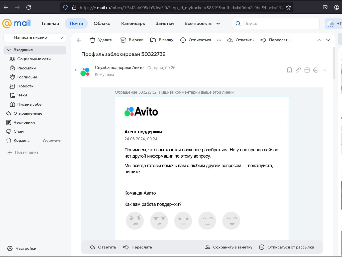Reply using top toolbar Ответить
Screen dimensions: 342x257
[240, 40]
